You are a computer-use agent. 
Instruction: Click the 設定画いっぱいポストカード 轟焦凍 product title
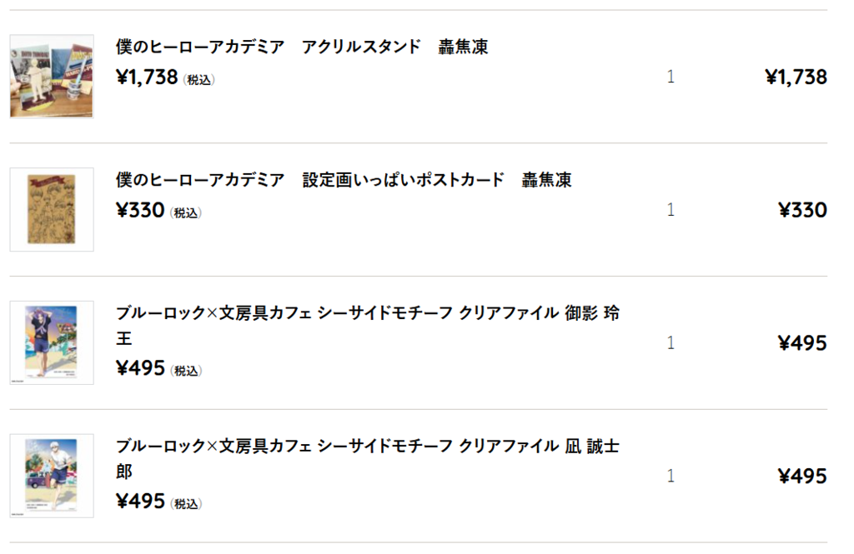tap(344, 180)
